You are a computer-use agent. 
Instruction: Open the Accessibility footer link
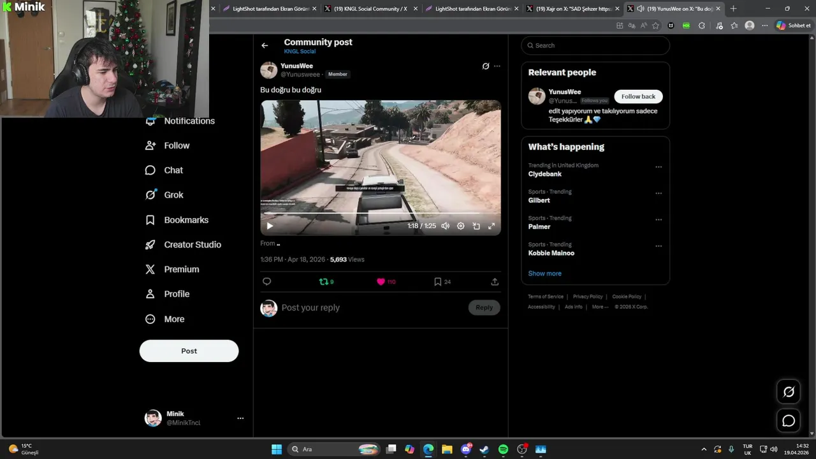point(541,307)
